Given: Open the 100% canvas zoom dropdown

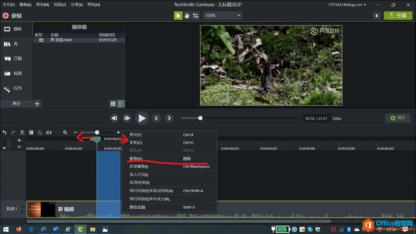Looking at the screenshot, I should click(x=222, y=15).
